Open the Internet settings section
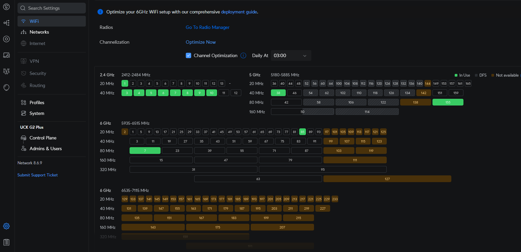The height and width of the screenshot is (252, 521). [x=51, y=43]
